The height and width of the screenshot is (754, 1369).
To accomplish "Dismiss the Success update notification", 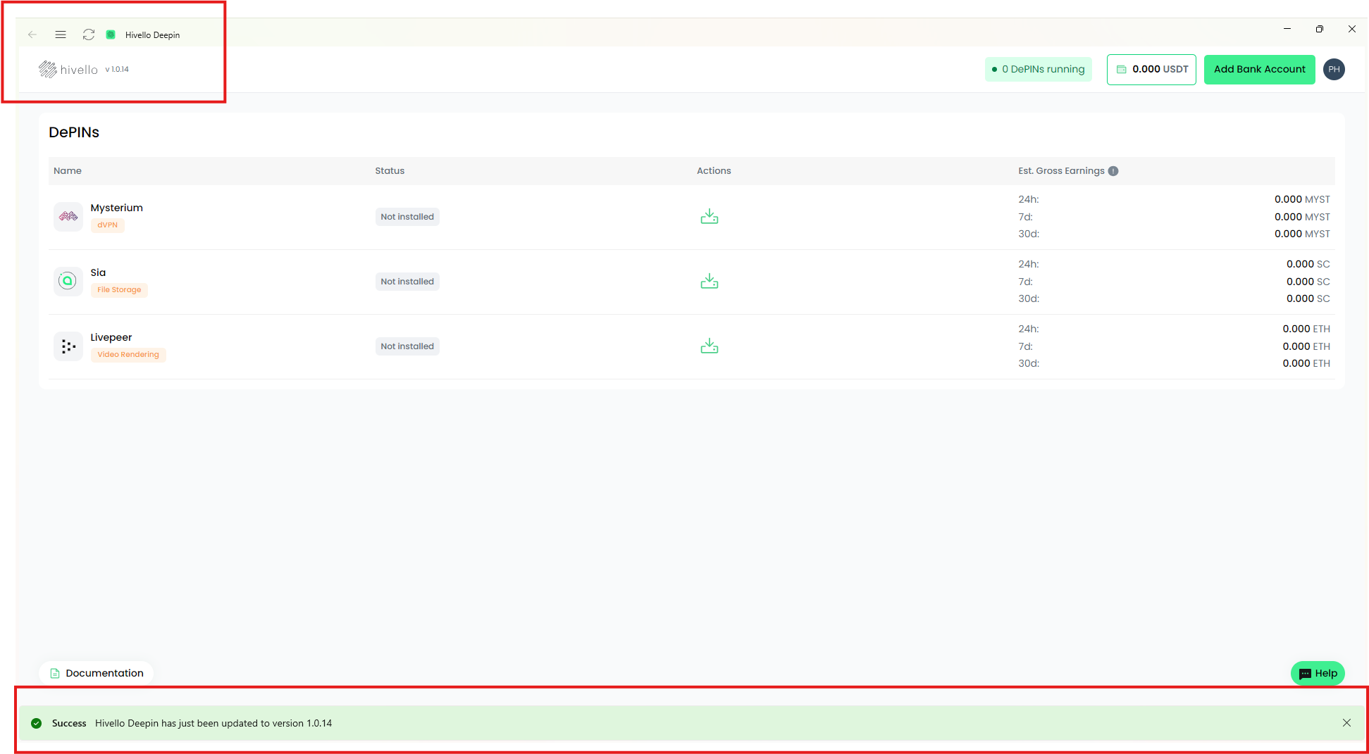I will [x=1346, y=723].
